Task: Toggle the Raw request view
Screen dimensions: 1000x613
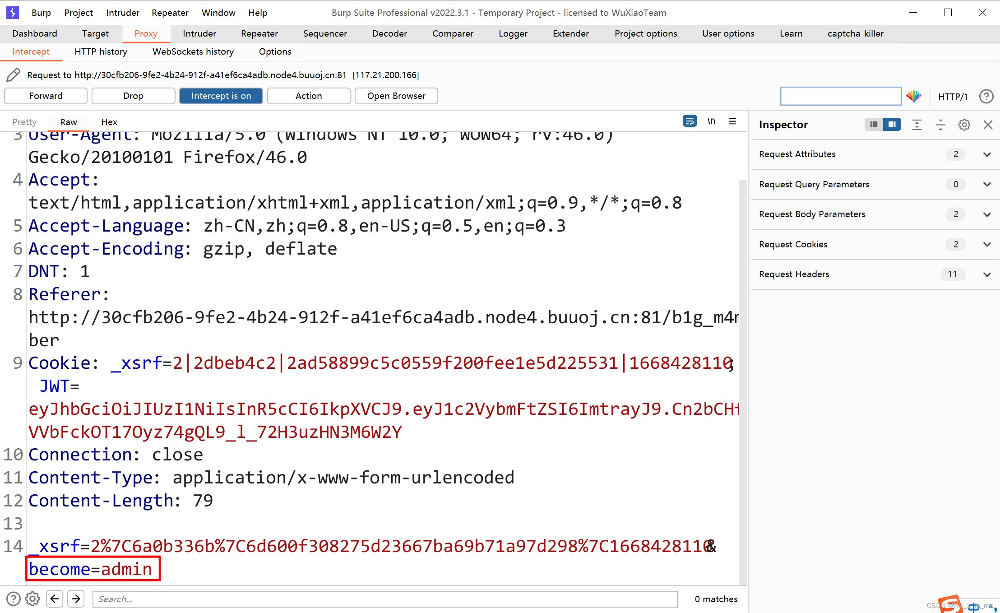Action: point(69,121)
